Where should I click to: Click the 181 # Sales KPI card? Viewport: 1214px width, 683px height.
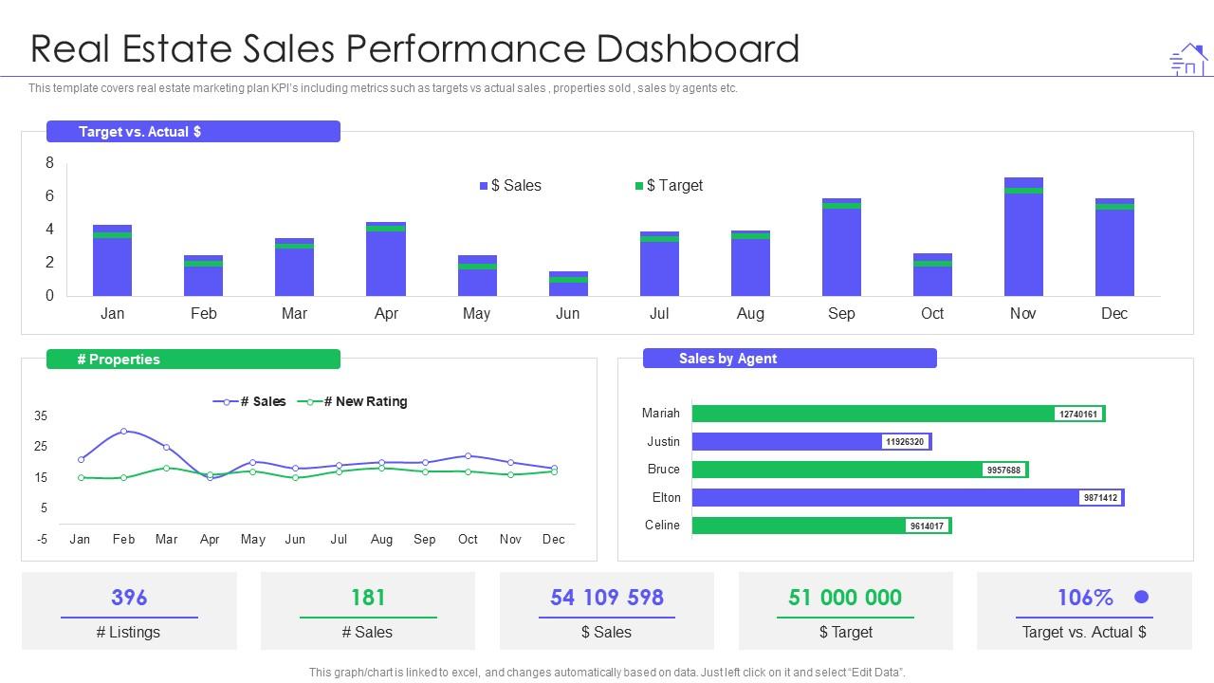[x=368, y=611]
